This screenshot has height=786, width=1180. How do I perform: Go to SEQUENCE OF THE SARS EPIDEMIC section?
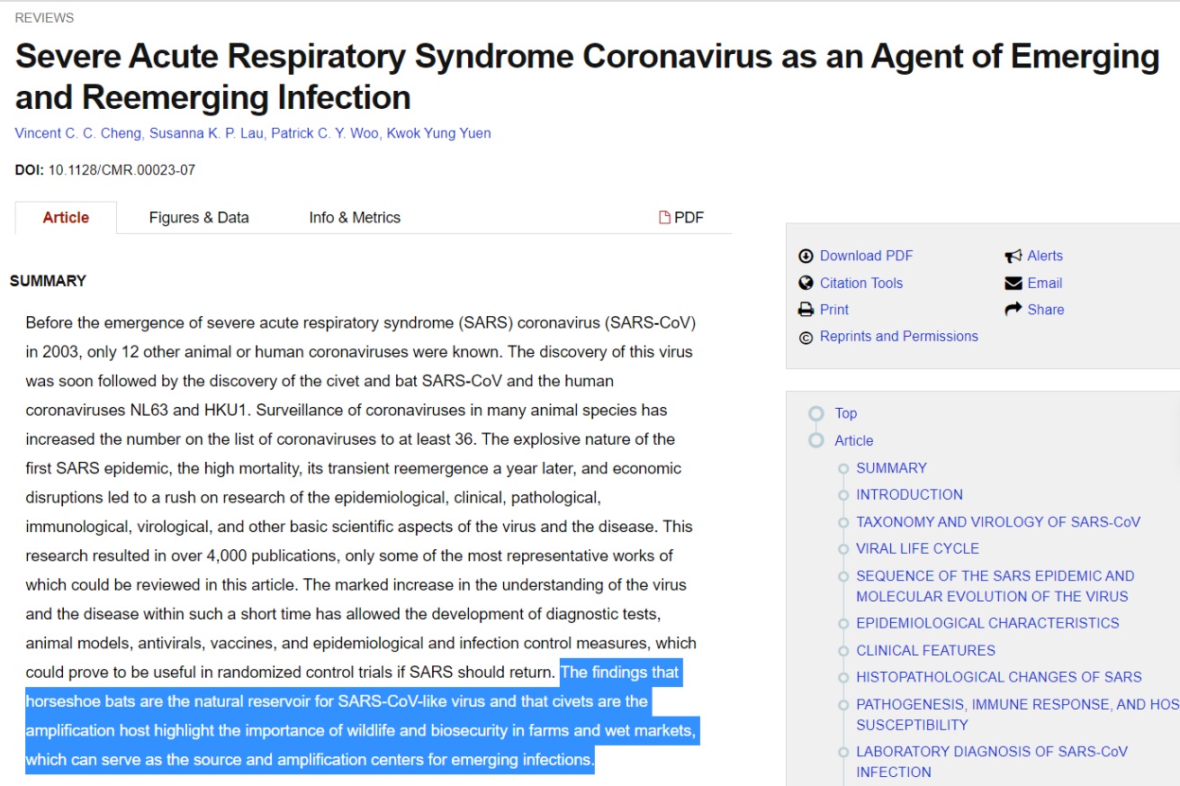(995, 586)
